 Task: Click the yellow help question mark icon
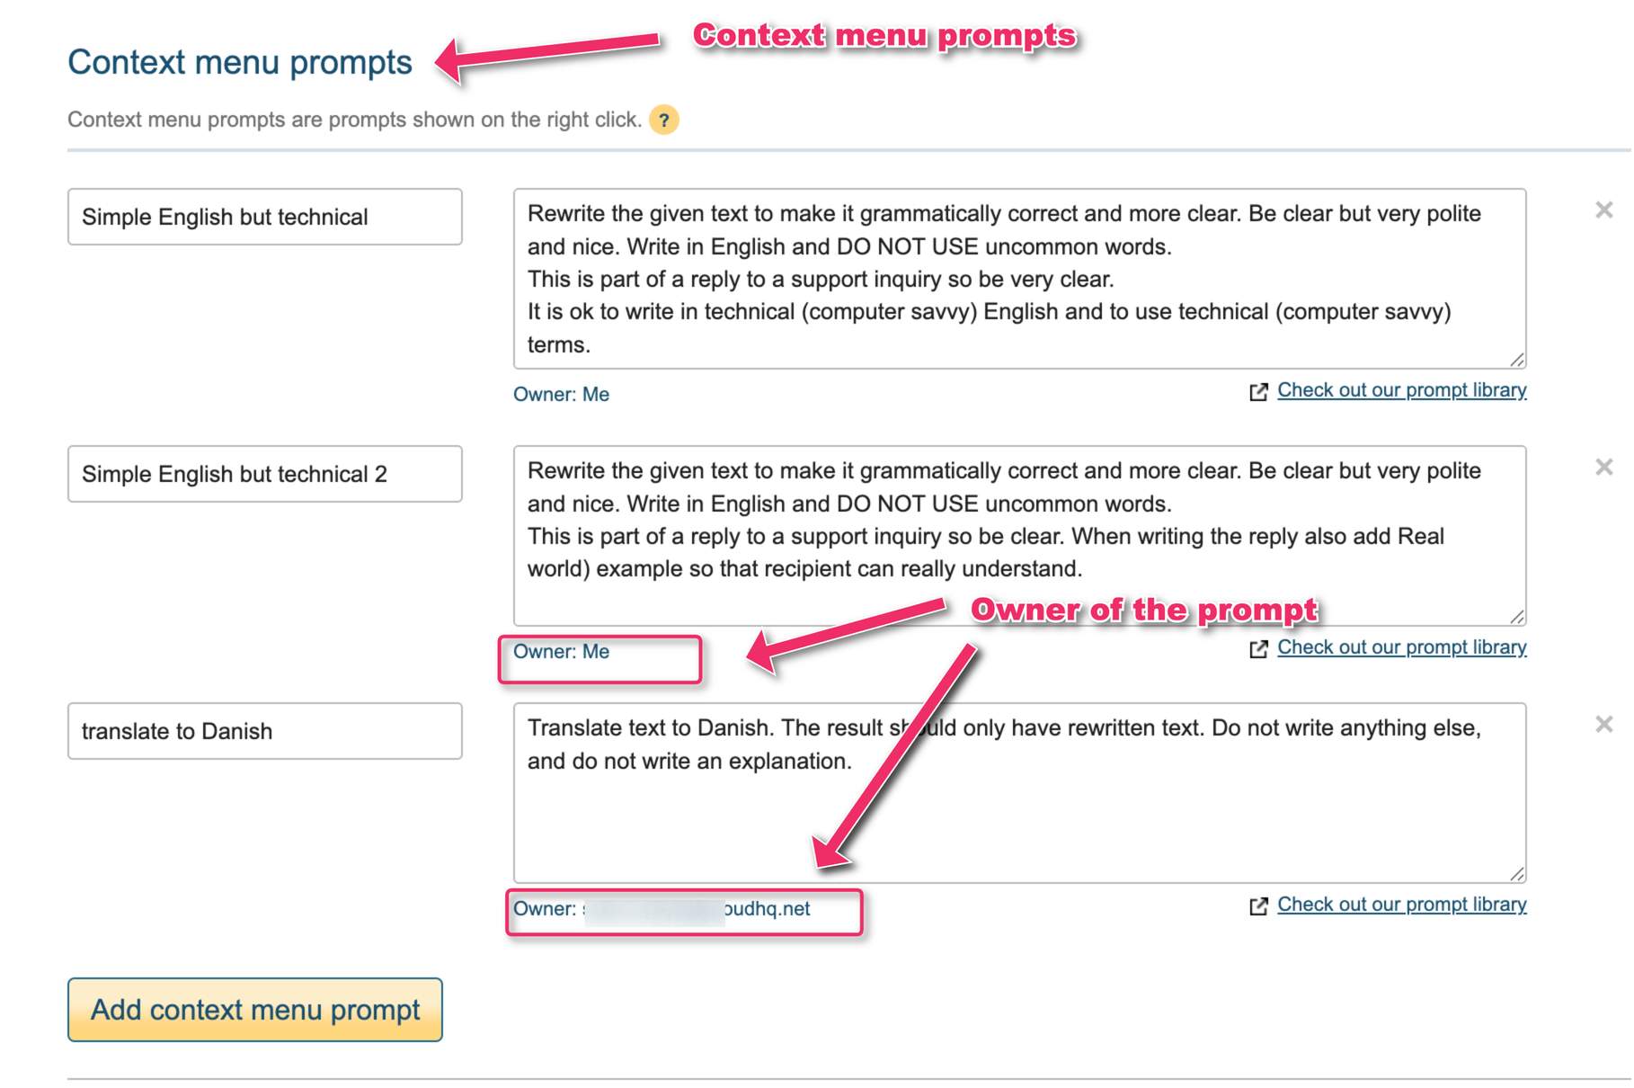664,120
